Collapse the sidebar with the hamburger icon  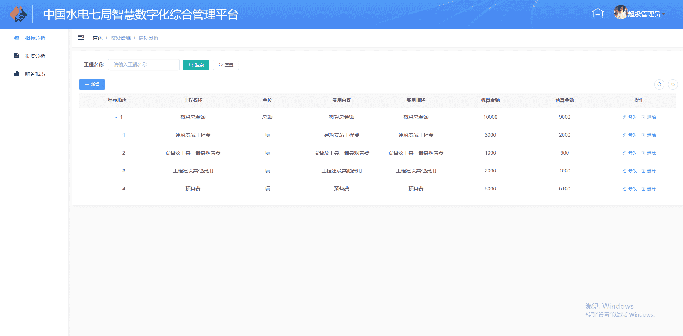click(81, 38)
